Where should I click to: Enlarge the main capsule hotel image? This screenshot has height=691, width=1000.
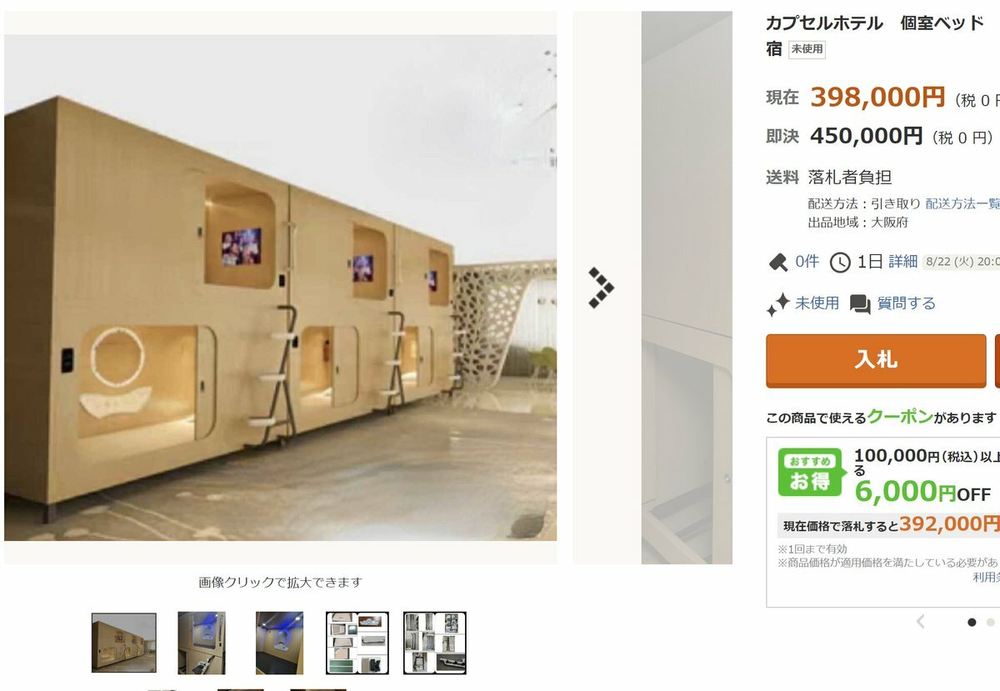280,288
